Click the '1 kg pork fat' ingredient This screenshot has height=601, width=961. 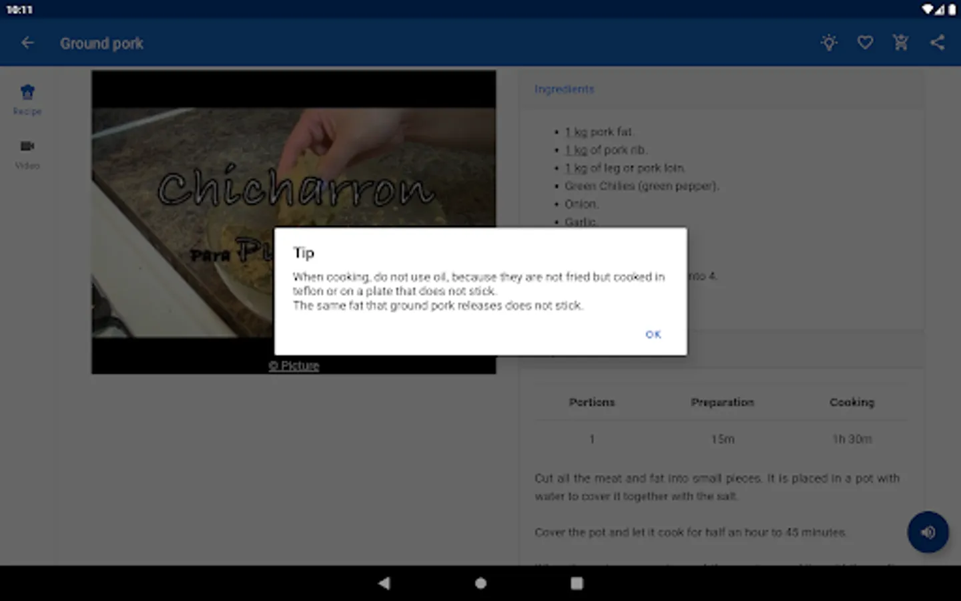[599, 132]
